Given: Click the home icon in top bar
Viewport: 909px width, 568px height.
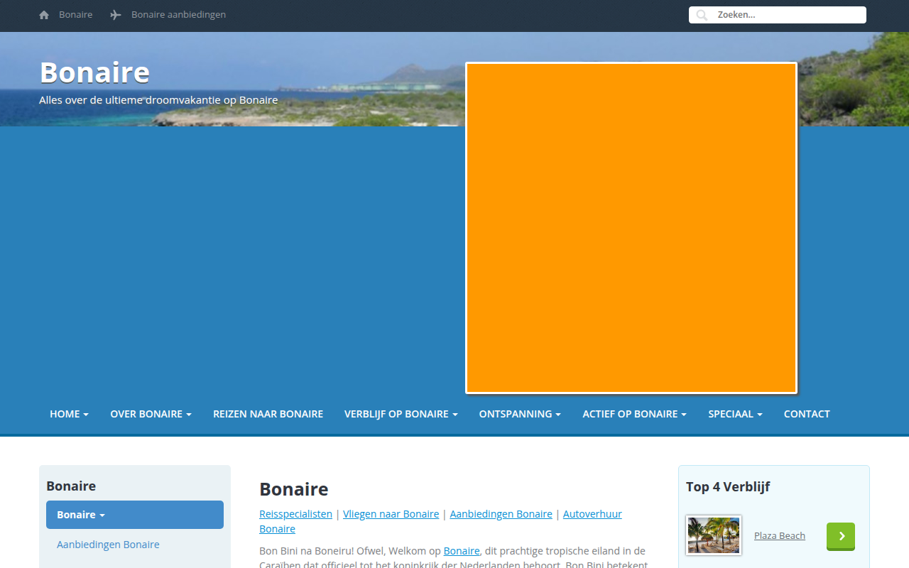Looking at the screenshot, I should 44,15.
